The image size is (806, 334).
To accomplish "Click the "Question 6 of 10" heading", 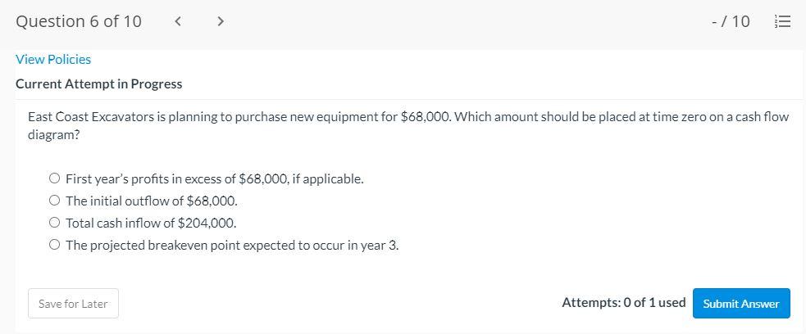I will point(79,21).
